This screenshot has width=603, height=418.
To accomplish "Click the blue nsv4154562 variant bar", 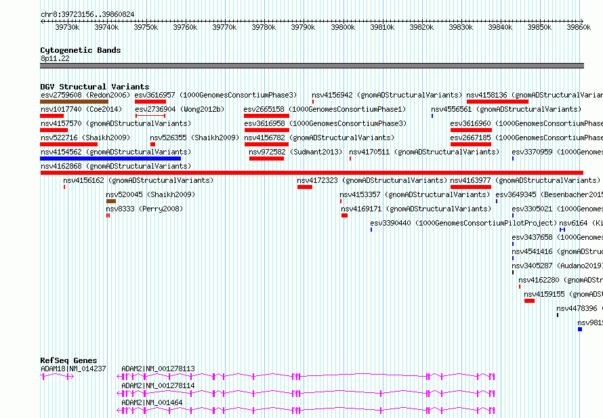I will pyautogui.click(x=110, y=159).
